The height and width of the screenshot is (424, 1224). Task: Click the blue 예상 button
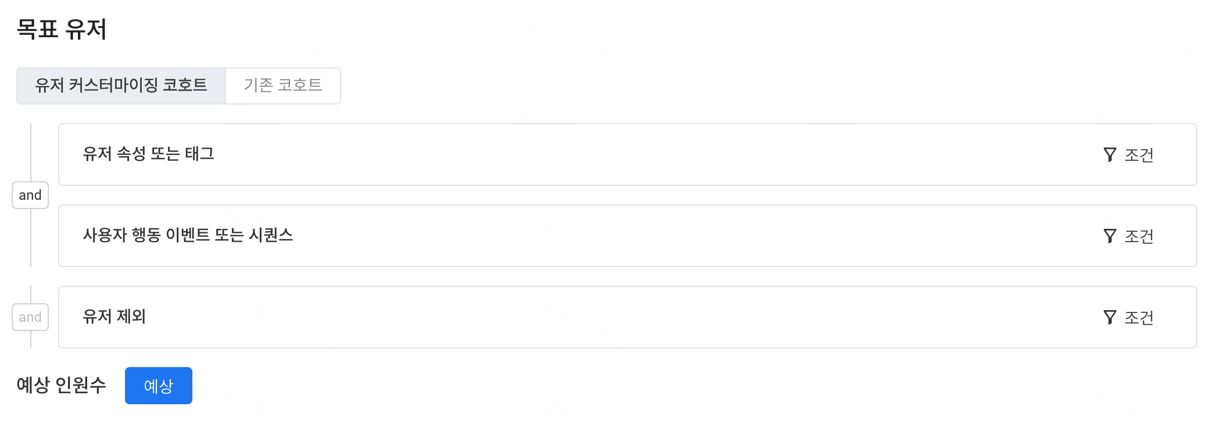(159, 386)
